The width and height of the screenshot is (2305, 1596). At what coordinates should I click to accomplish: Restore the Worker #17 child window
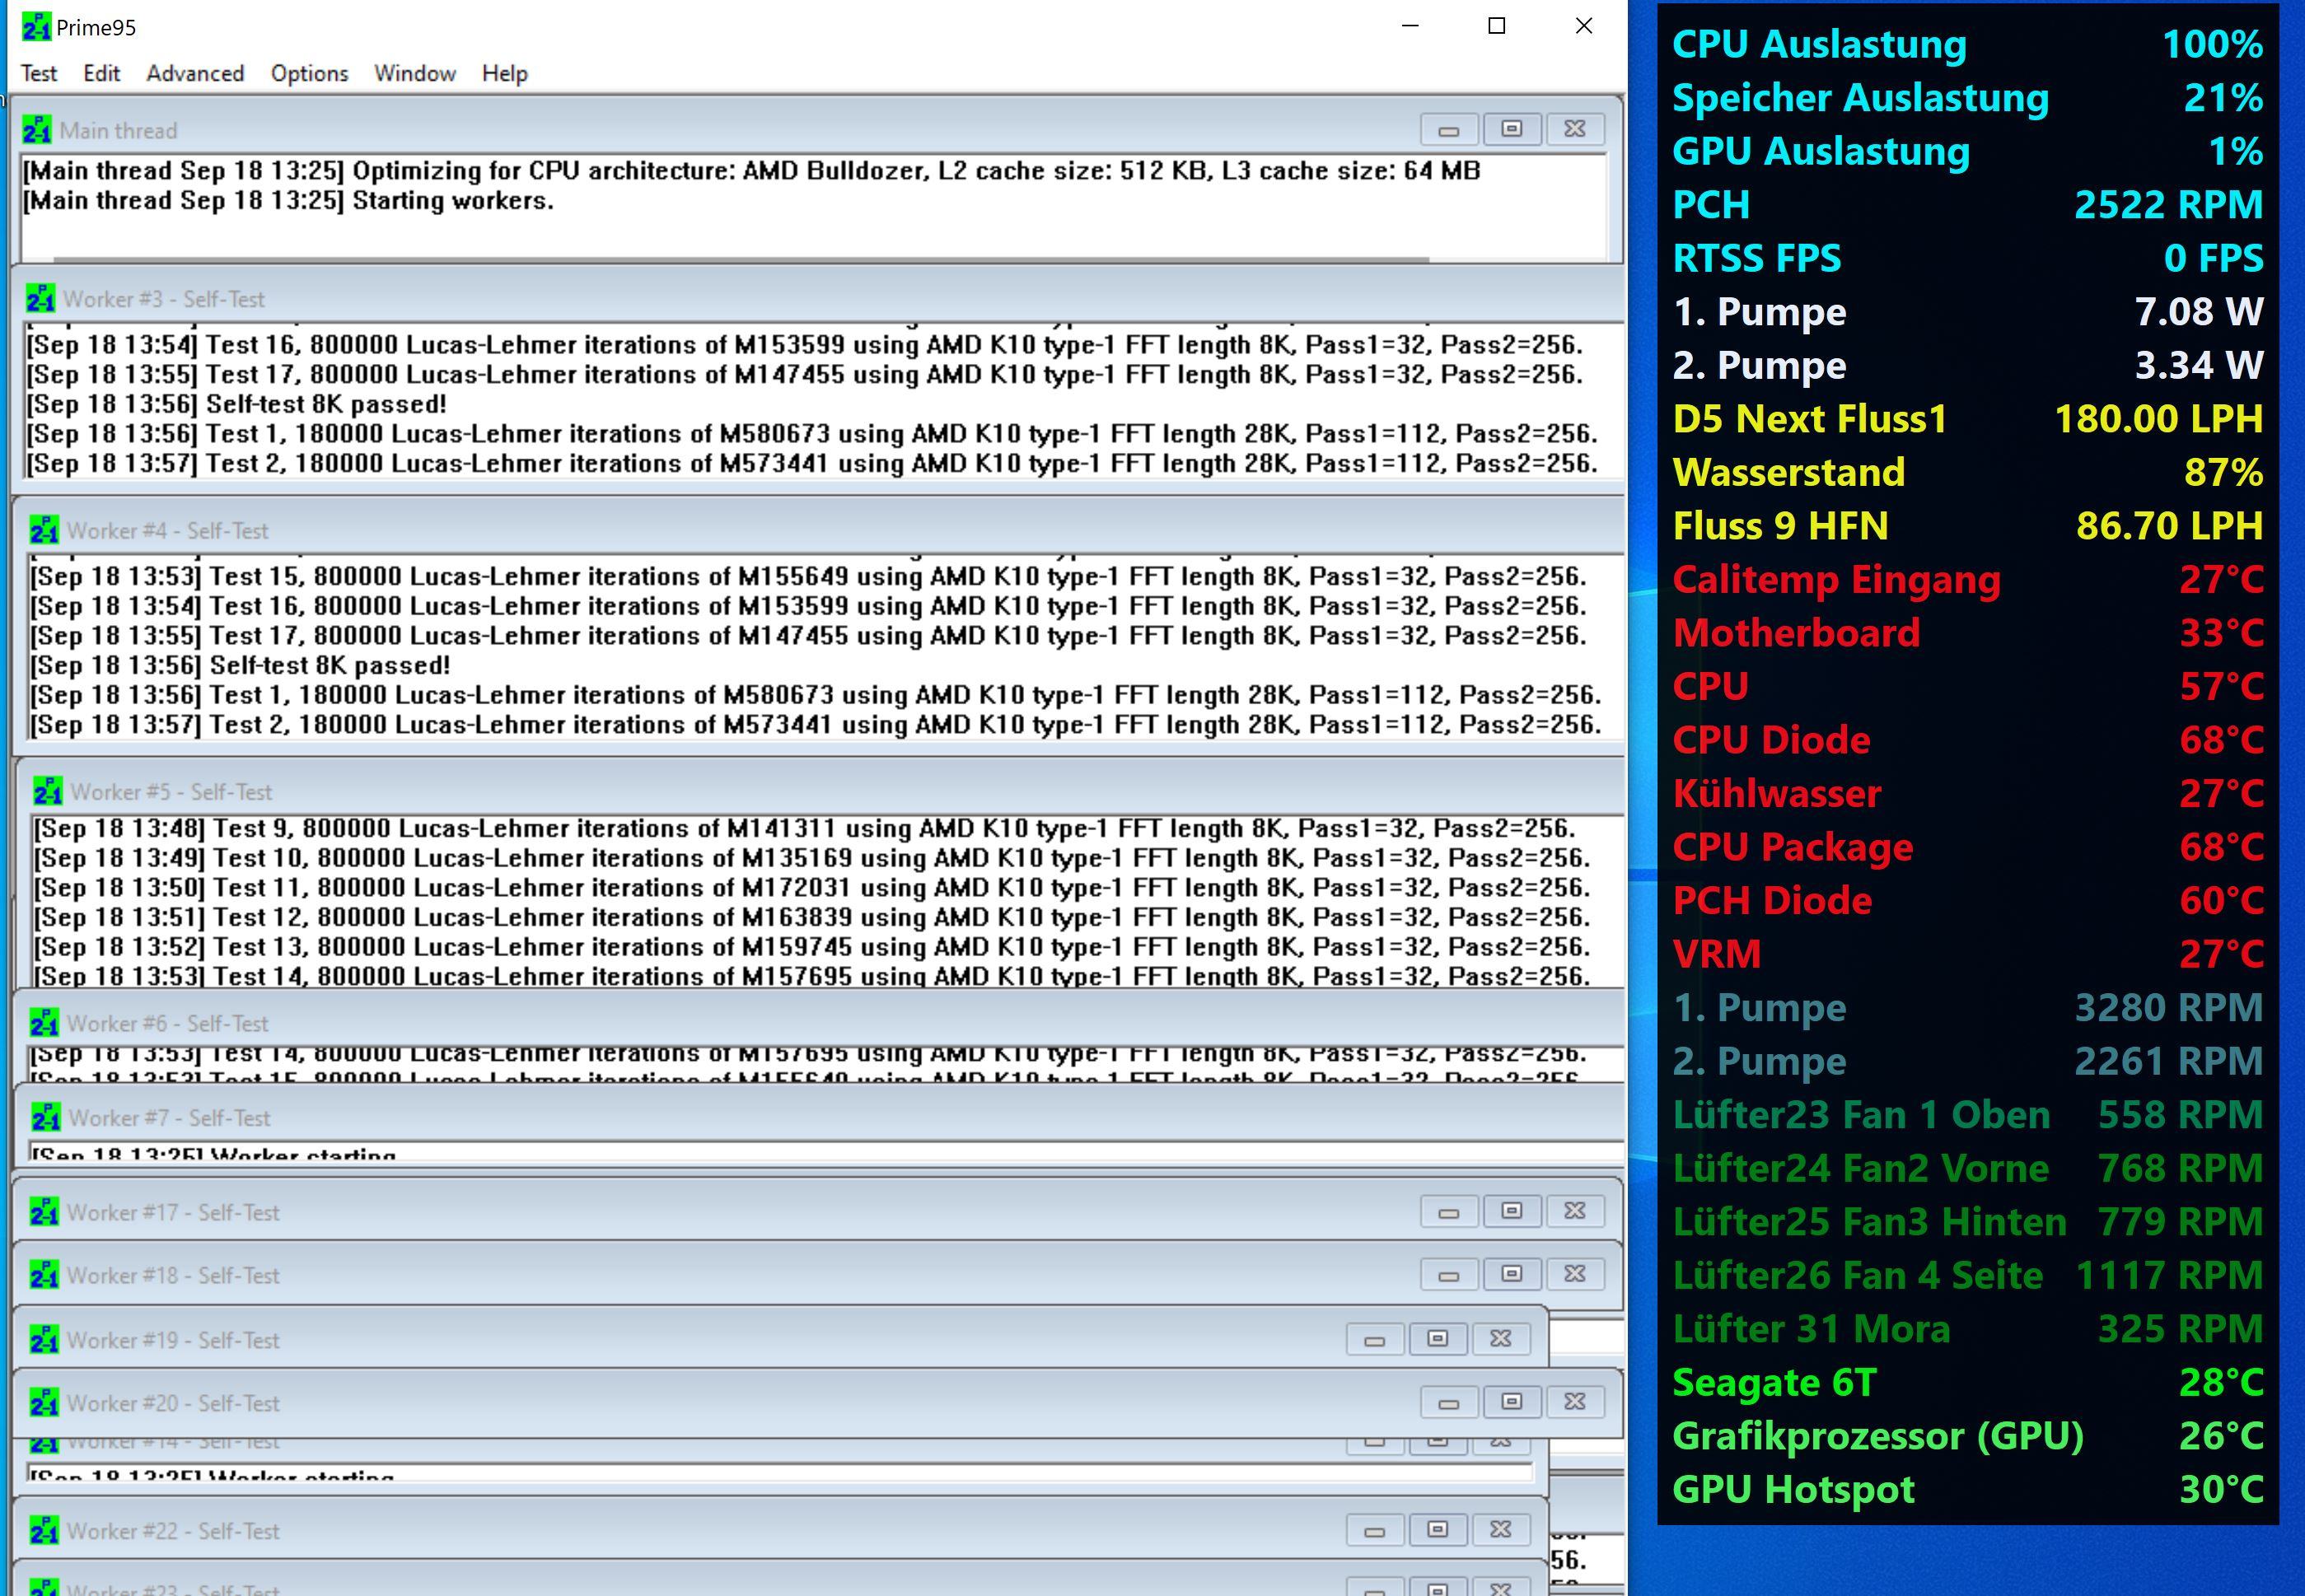(1511, 1211)
